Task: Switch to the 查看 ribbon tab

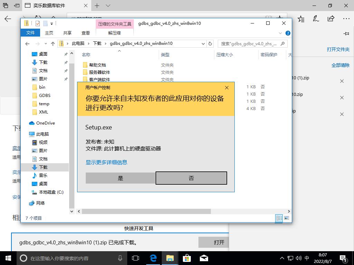Action: pyautogui.click(x=85, y=33)
